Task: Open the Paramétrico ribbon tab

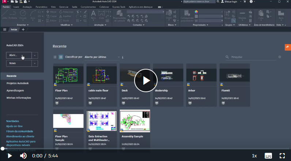Action: coord(41,7)
